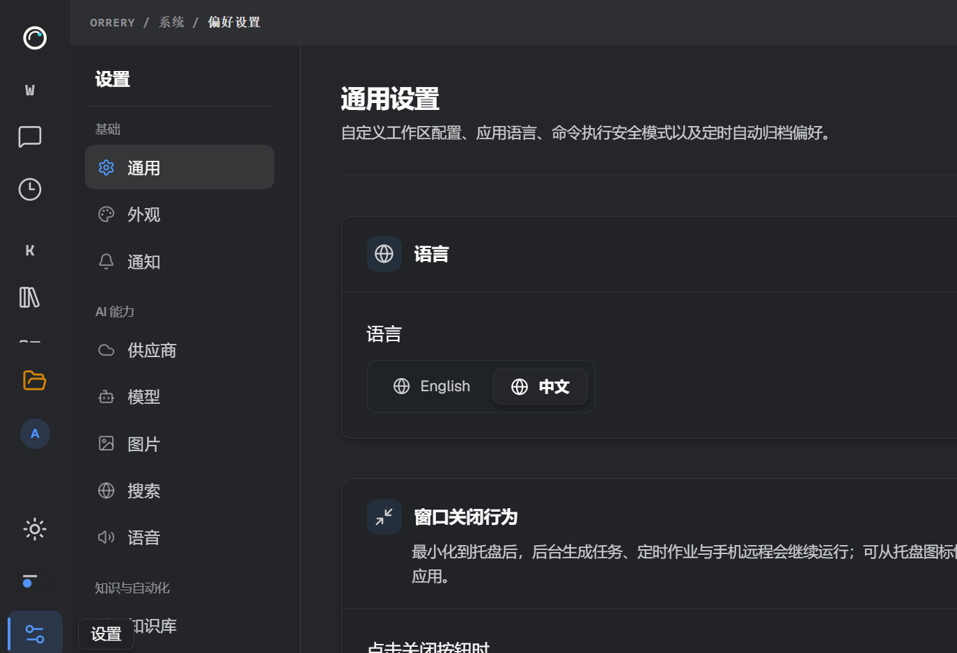The image size is (957, 653).
Task: Click the Orrery logo icon
Action: pos(35,38)
